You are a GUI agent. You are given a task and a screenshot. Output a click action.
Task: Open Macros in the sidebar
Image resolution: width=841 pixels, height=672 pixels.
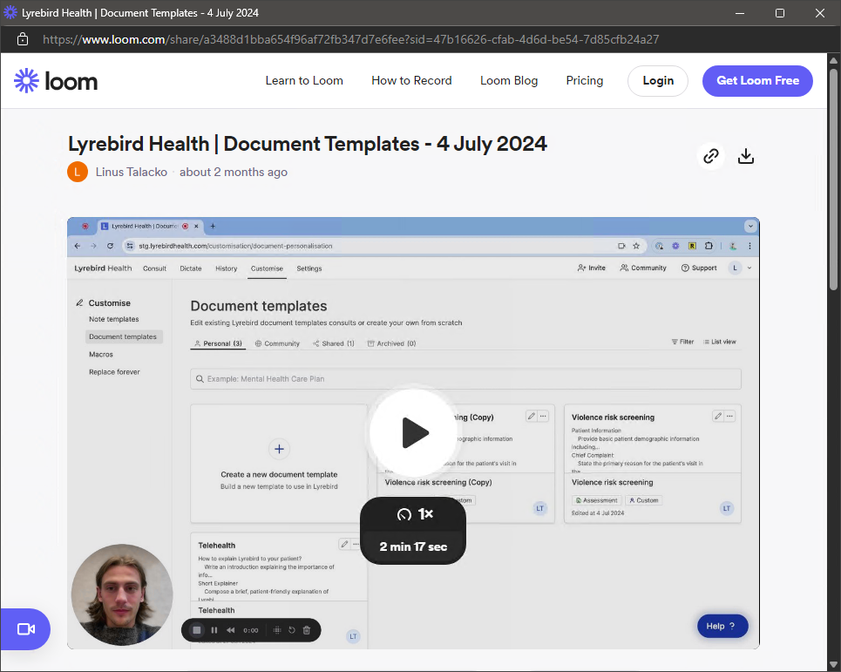pyautogui.click(x=101, y=355)
